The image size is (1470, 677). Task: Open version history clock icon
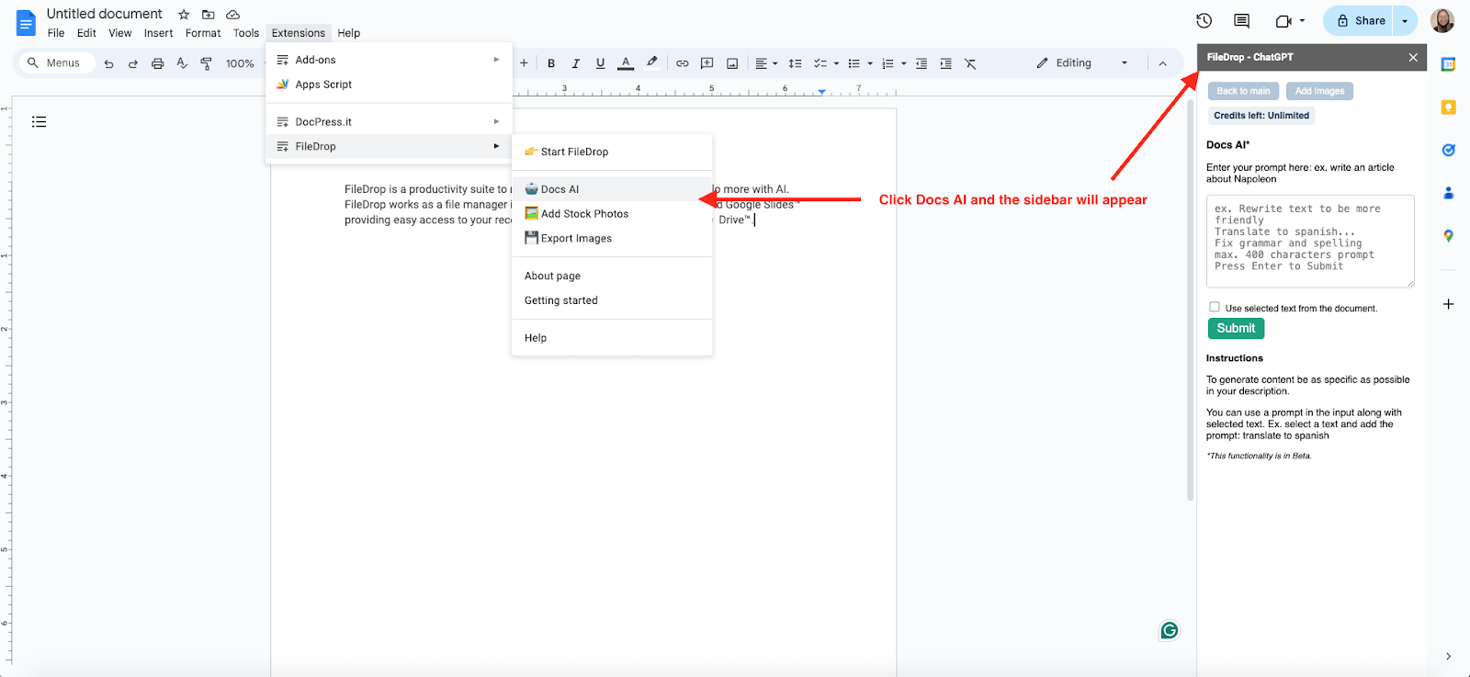click(x=1204, y=20)
